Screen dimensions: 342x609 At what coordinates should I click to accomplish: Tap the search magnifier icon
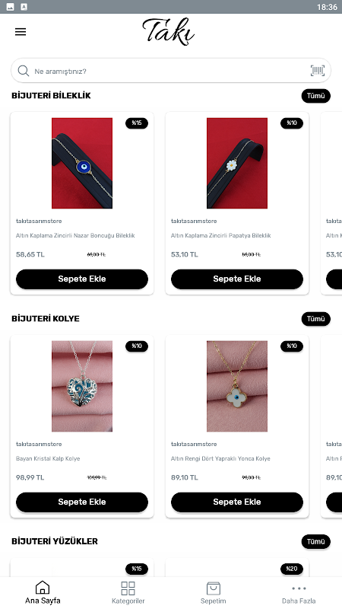click(x=24, y=71)
